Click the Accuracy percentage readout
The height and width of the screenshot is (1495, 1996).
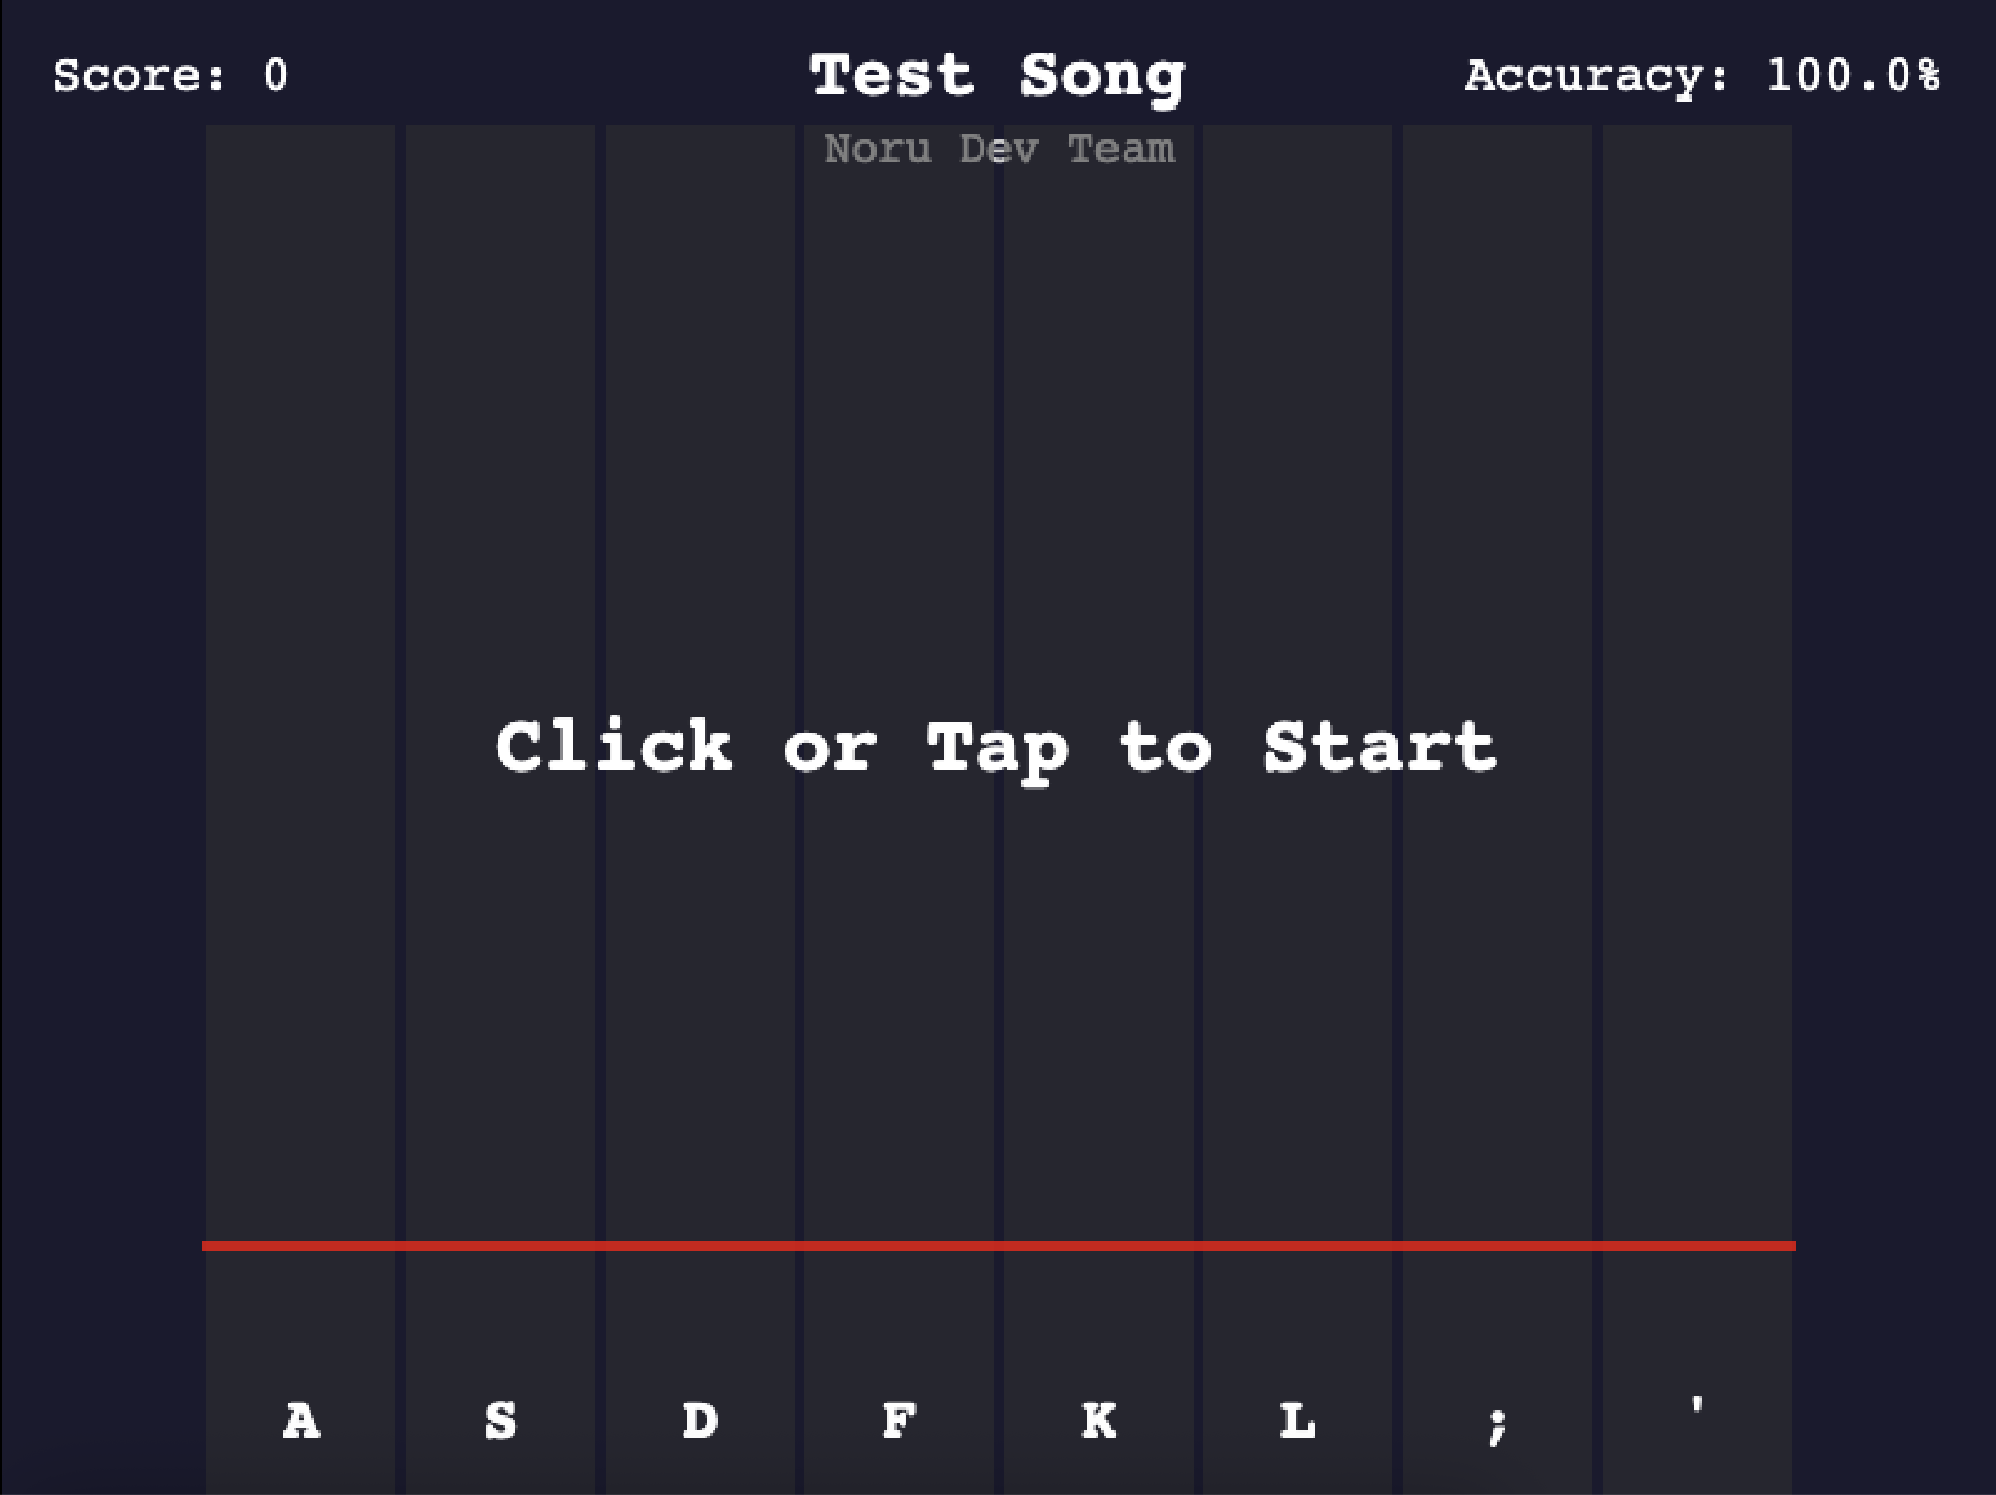tap(1702, 76)
